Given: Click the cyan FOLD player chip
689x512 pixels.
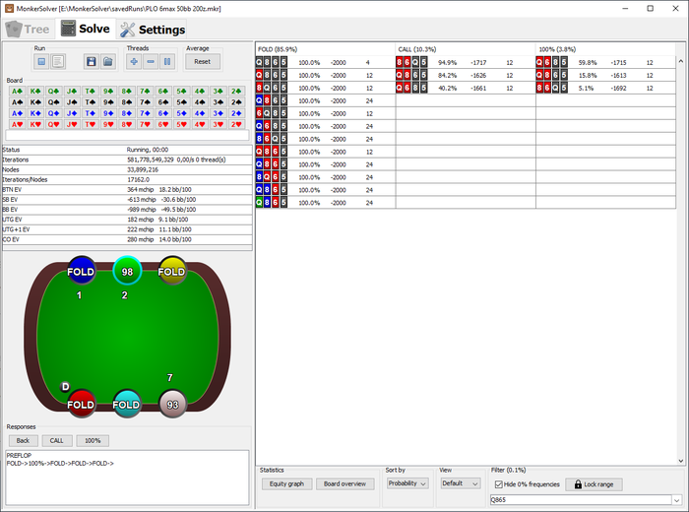Looking at the screenshot, I should 127,404.
